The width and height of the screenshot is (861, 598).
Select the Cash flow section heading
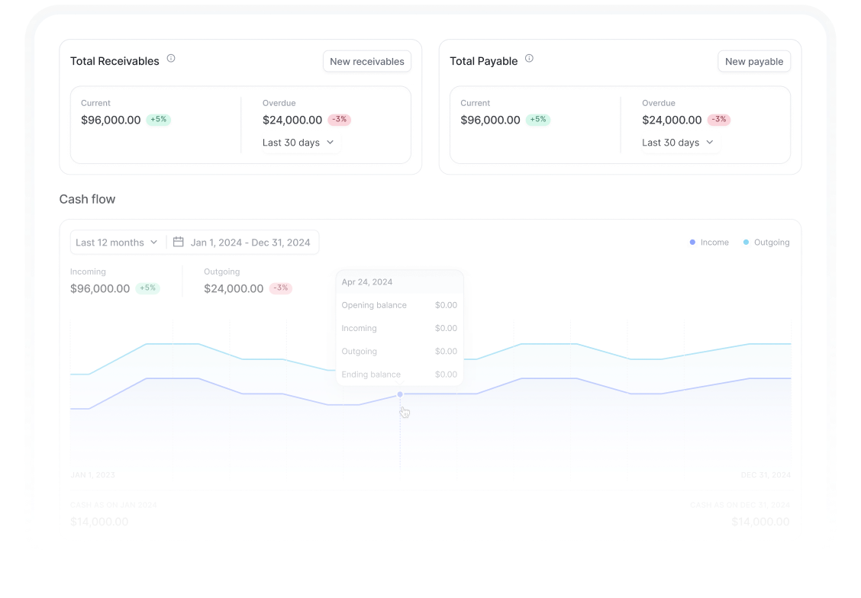[x=87, y=199]
